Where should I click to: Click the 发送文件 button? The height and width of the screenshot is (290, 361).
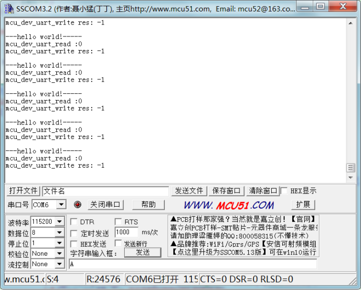189,191
